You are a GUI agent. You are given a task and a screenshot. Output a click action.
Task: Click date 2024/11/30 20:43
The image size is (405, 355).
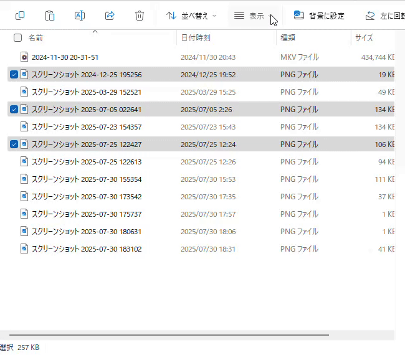click(208, 57)
